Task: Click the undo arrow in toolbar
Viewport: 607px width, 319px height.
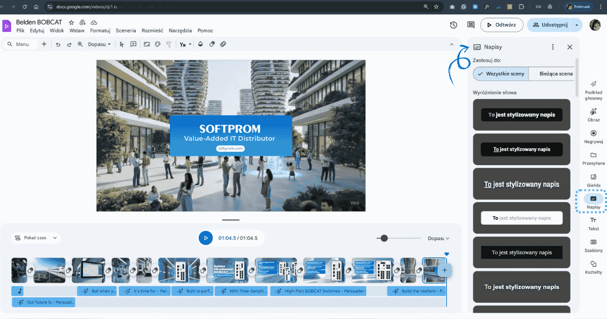Action: 58,44
